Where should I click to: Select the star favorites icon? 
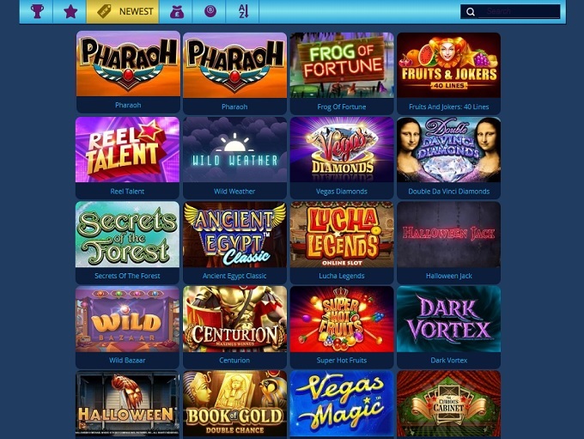tap(70, 11)
